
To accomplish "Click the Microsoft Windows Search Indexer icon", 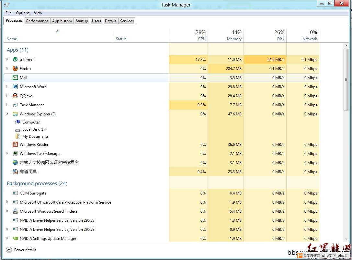I will (15, 211).
